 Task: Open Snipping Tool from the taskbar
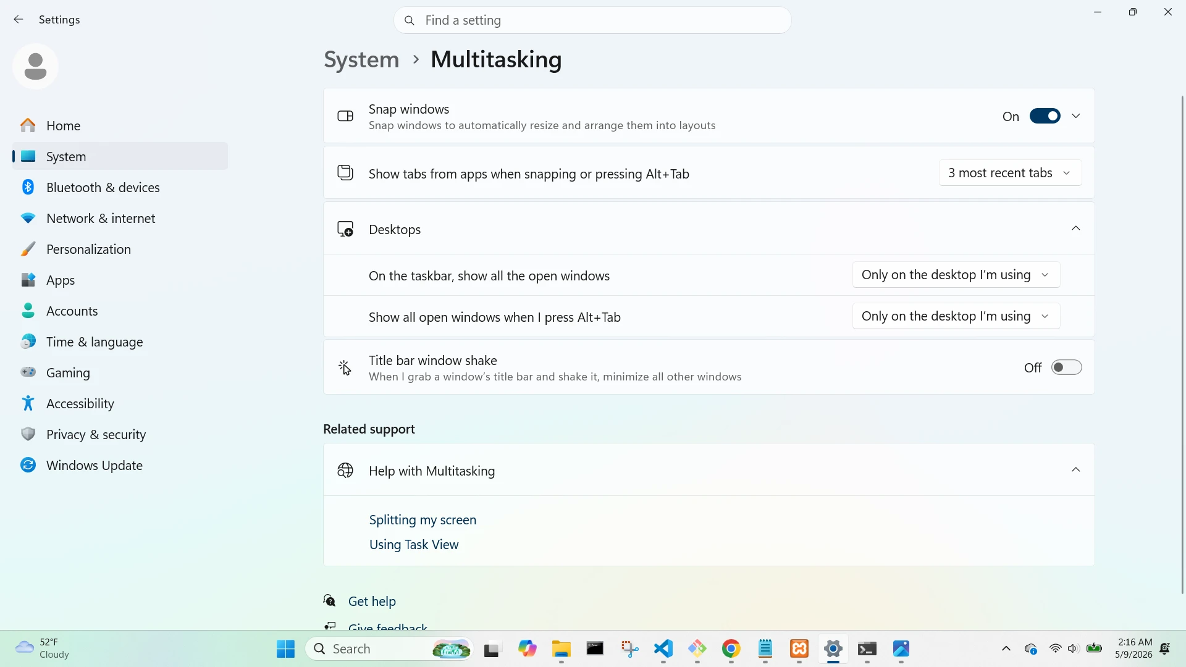click(x=629, y=649)
